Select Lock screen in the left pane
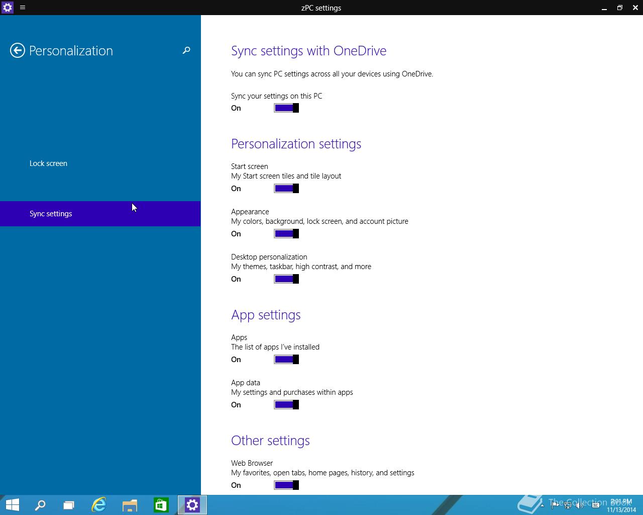This screenshot has height=515, width=643. pos(100,163)
